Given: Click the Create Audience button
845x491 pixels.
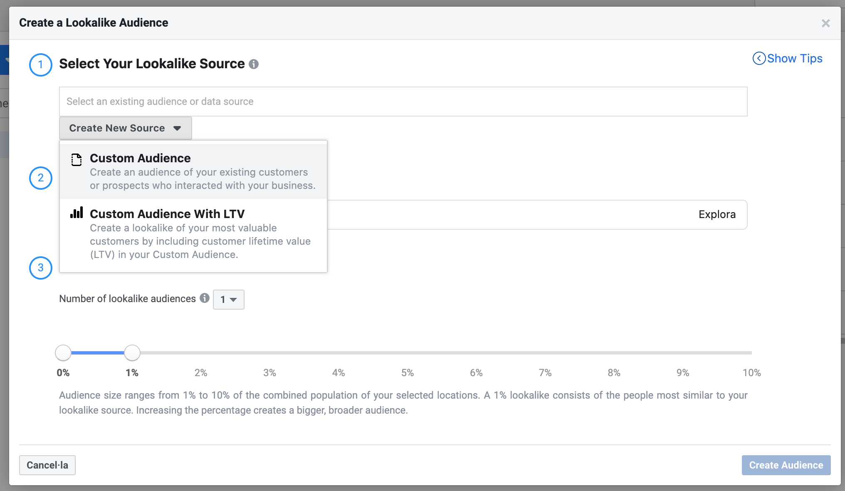Looking at the screenshot, I should pos(786,465).
